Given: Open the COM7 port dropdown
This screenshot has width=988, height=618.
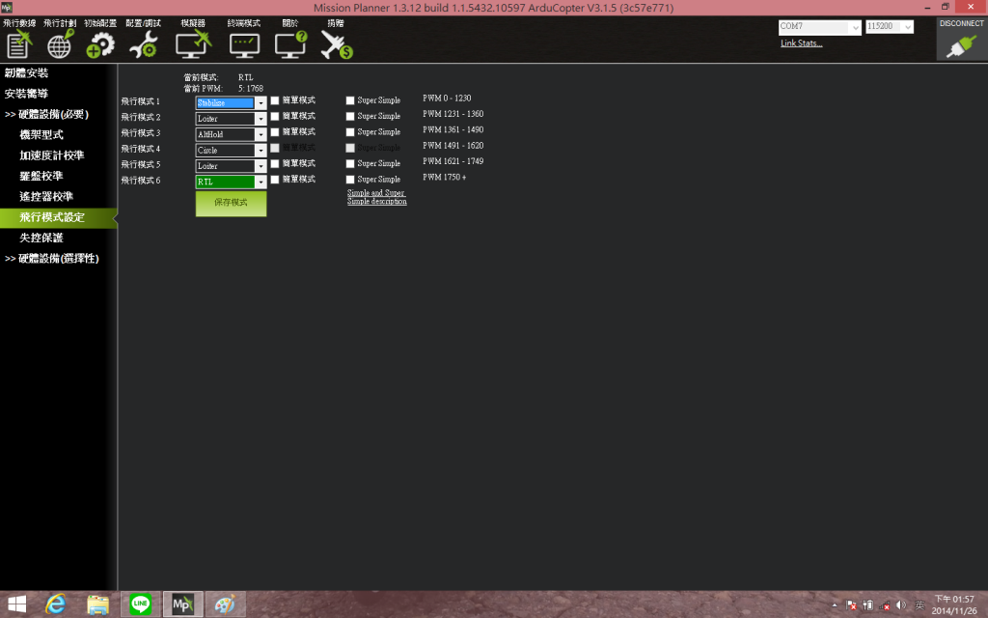Looking at the screenshot, I should click(x=855, y=27).
